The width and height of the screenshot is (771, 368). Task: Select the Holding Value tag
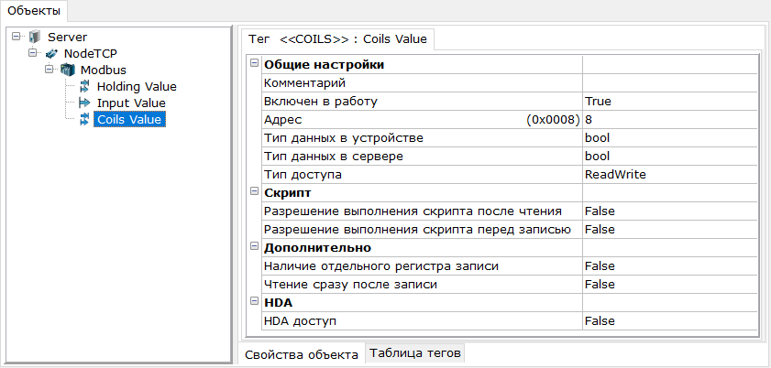(137, 87)
